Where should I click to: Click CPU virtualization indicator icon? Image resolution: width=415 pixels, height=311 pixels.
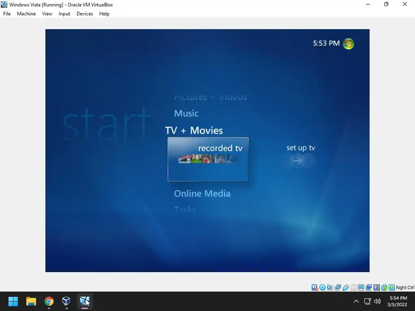[376, 288]
